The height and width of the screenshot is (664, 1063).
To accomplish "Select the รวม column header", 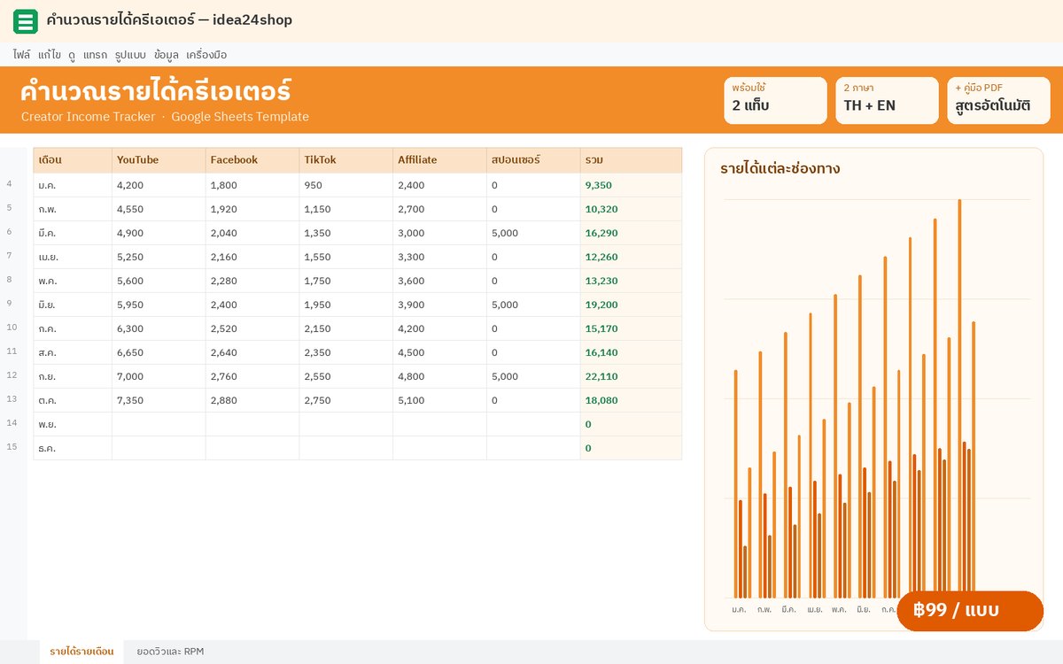I will 632,160.
